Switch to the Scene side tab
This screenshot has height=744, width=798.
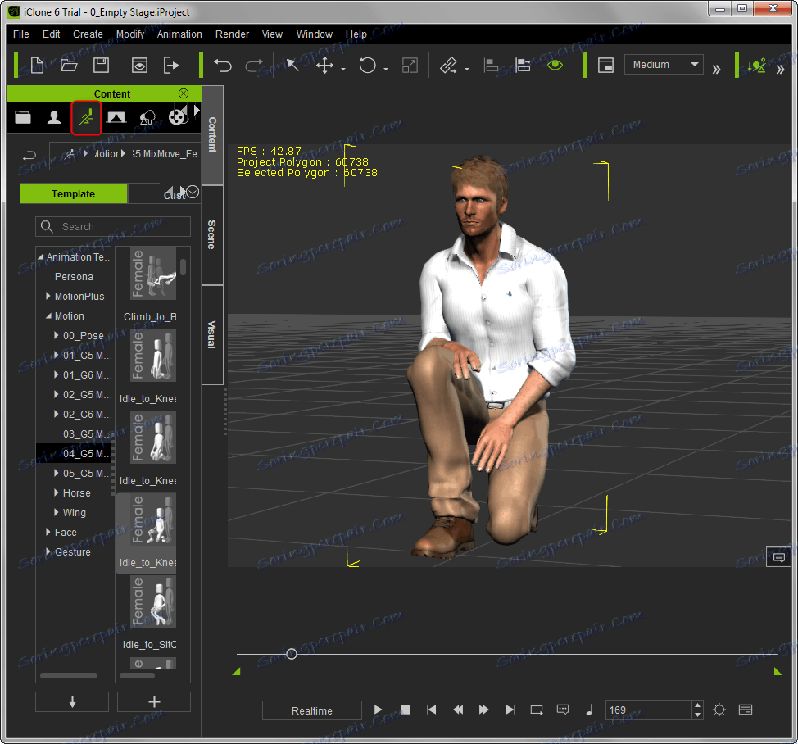tap(211, 235)
